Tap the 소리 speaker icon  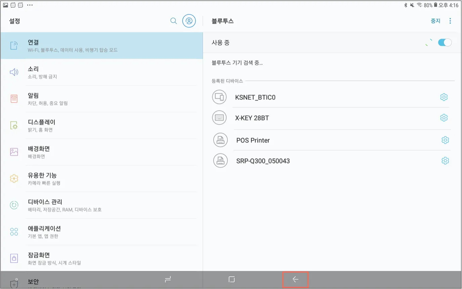pyautogui.click(x=14, y=72)
